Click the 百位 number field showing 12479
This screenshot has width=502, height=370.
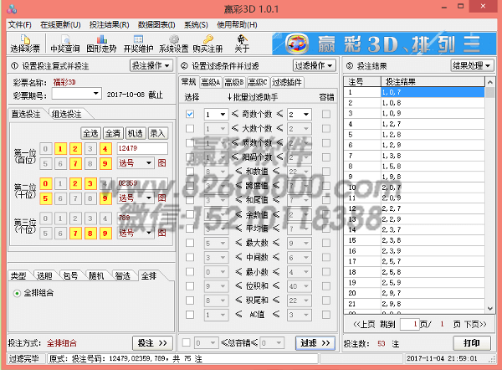click(x=142, y=148)
